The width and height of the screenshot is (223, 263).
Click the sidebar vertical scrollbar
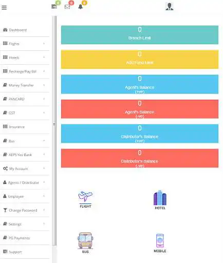point(54,130)
